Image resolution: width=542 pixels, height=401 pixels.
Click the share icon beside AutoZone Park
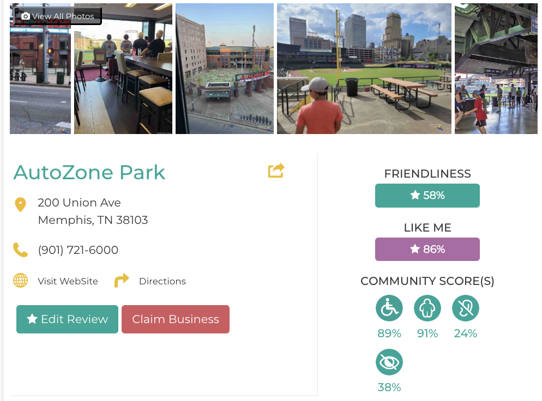(x=276, y=171)
